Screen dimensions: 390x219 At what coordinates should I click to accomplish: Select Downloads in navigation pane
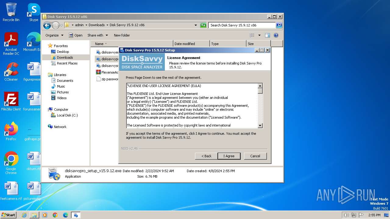click(x=65, y=57)
